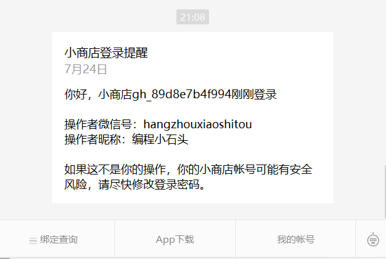This screenshot has width=386, height=259.
Task: Switch to keyboard input using the keyboard icon
Action: pos(373,240)
